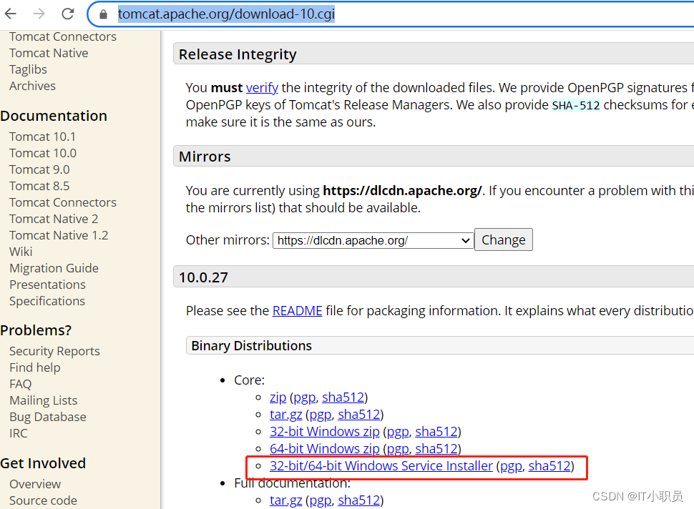Viewport: 694px width, 509px height.
Task: Open the IRC sidebar link
Action: point(18,433)
